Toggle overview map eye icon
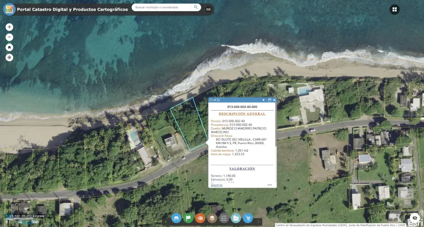This screenshot has width=424, height=227. click(414, 218)
